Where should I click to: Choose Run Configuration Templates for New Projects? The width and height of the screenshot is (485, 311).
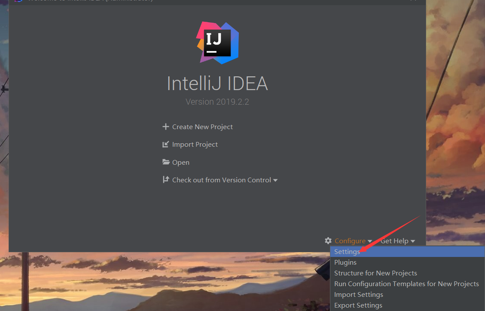pos(407,284)
